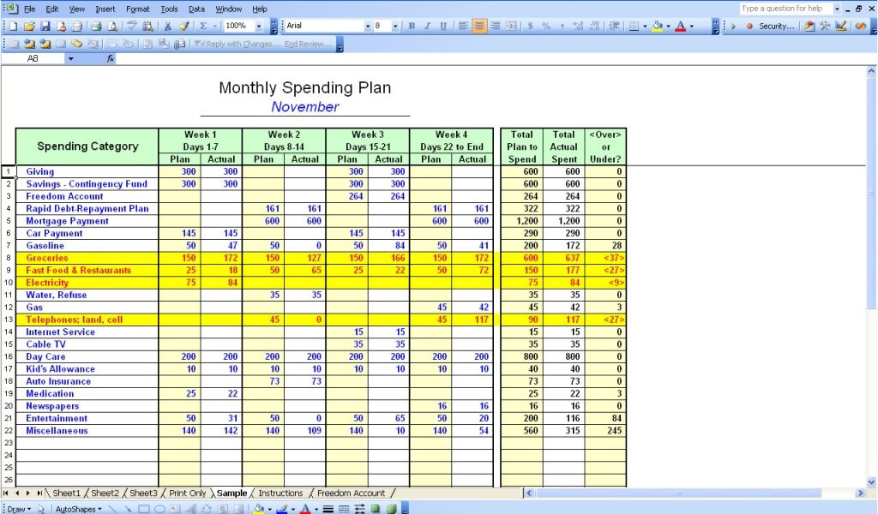Toggle center alignment
The image size is (878, 514).
pyautogui.click(x=478, y=28)
